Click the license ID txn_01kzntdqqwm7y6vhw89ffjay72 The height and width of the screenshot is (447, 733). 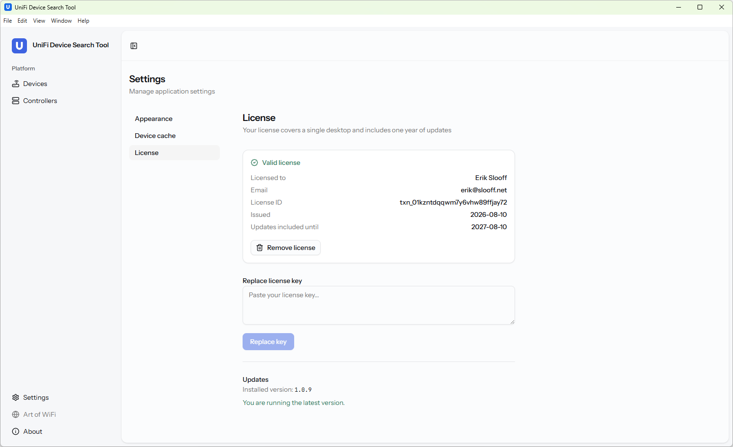point(454,202)
